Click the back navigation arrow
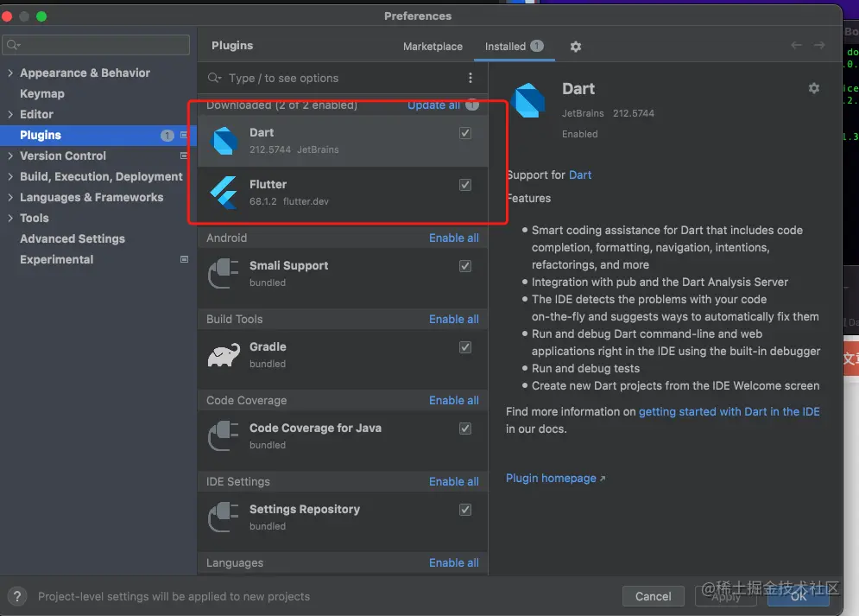 click(796, 45)
